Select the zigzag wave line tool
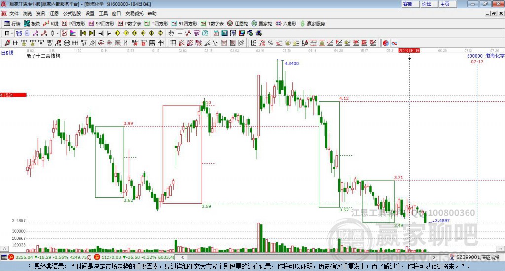The width and height of the screenshot is (505, 271). [216, 43]
